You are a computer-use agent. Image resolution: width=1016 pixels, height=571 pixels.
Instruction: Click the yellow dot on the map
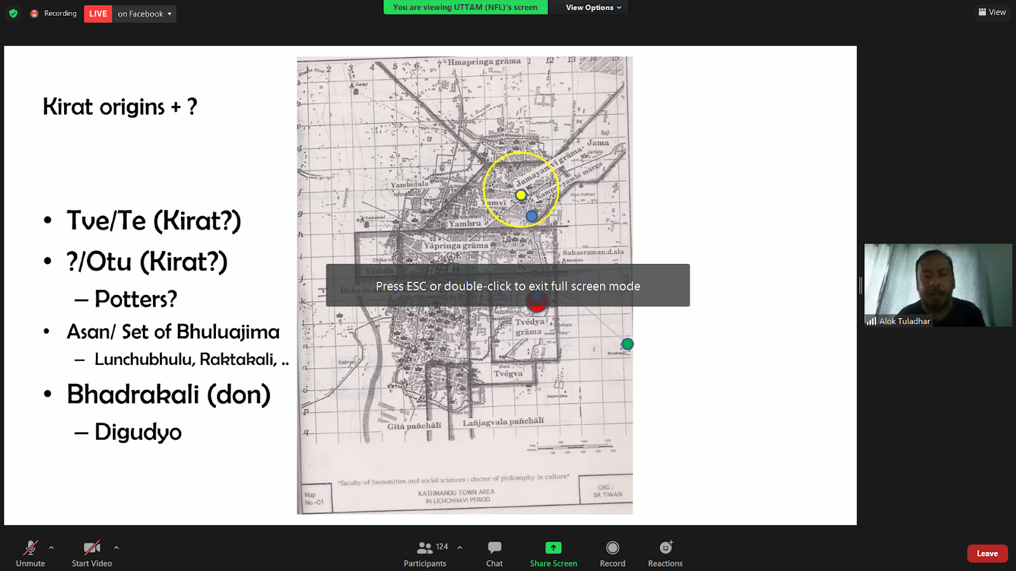521,195
